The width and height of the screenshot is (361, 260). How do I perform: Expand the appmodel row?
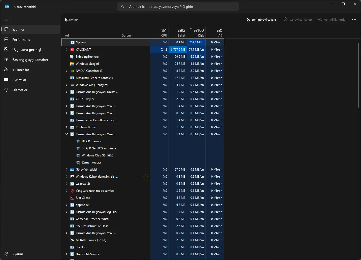(67, 205)
